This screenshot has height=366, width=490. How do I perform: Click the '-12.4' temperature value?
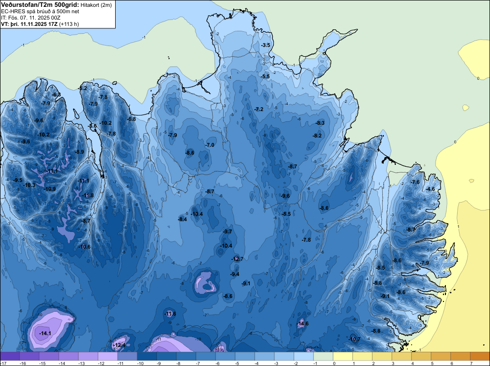click(x=119, y=345)
